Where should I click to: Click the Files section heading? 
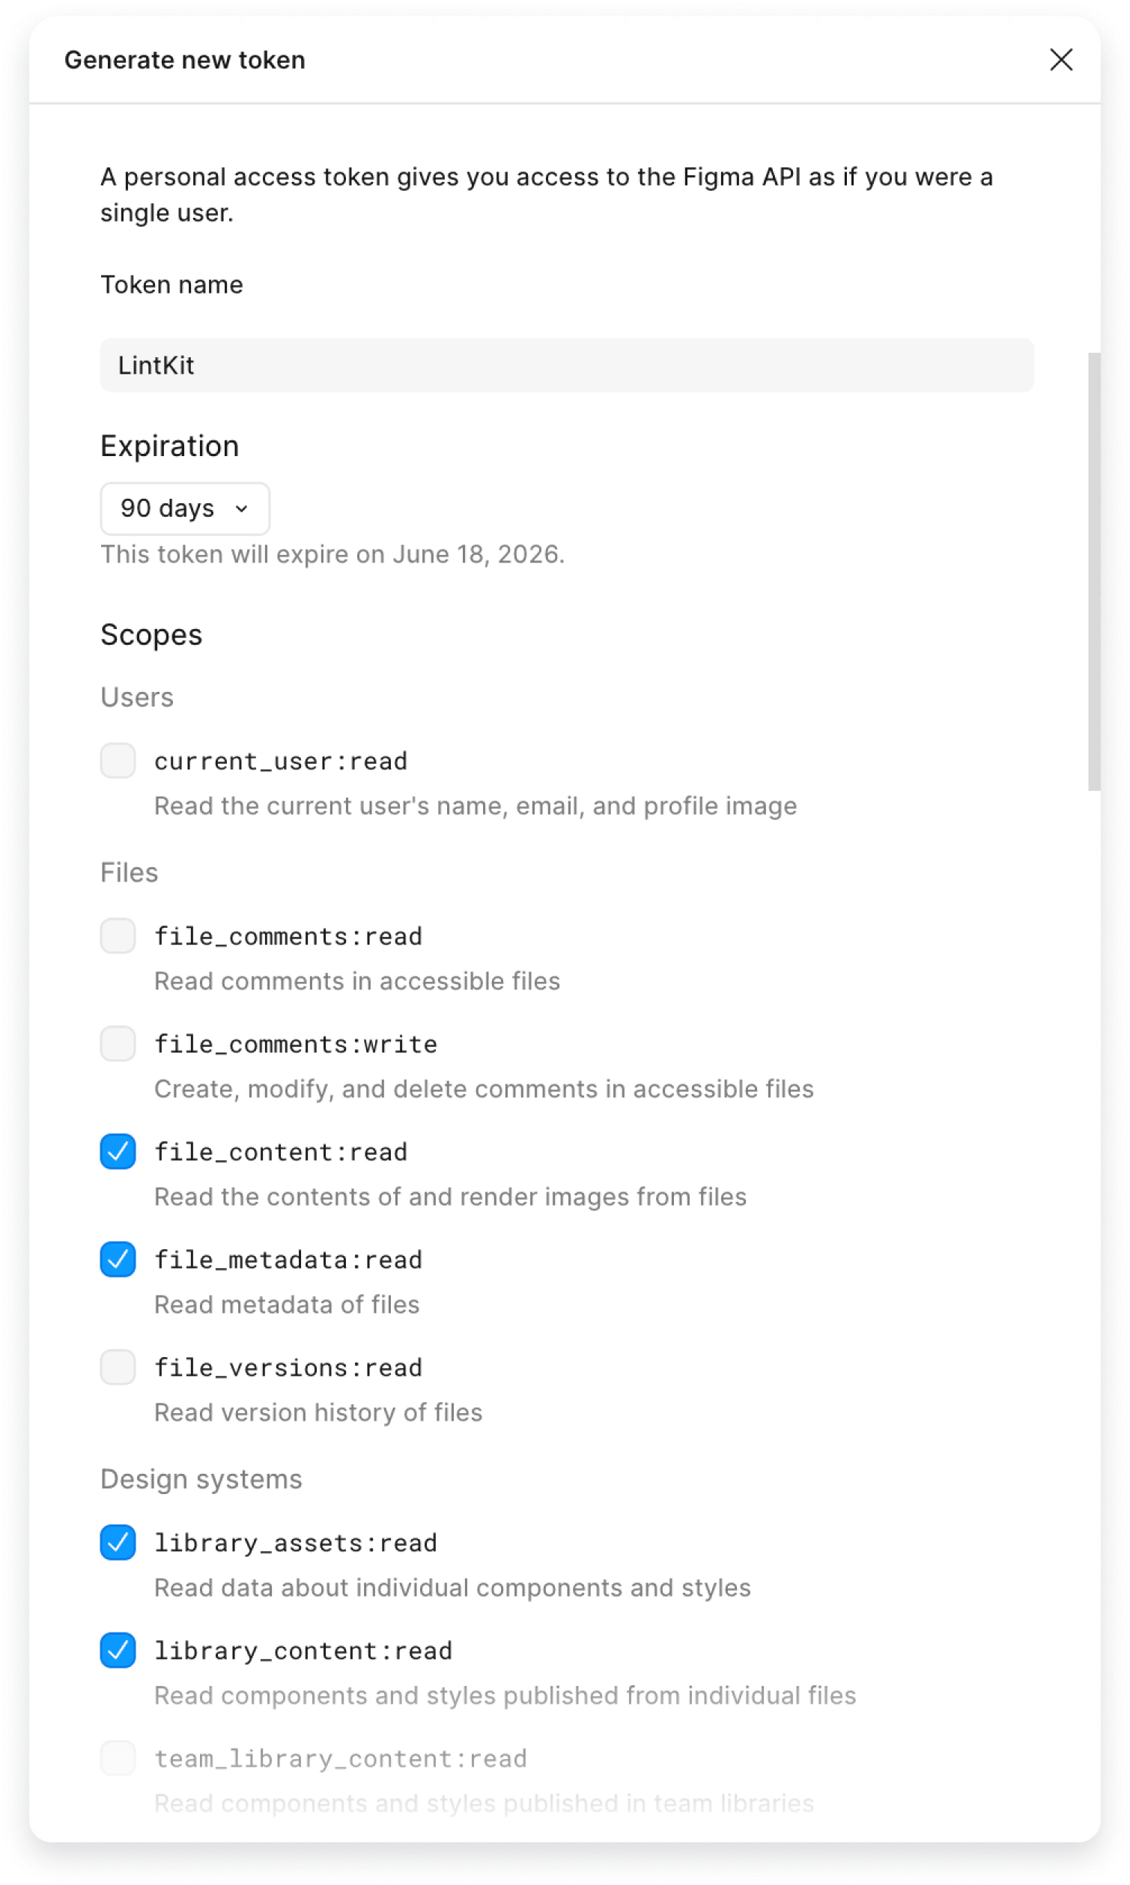pos(130,872)
